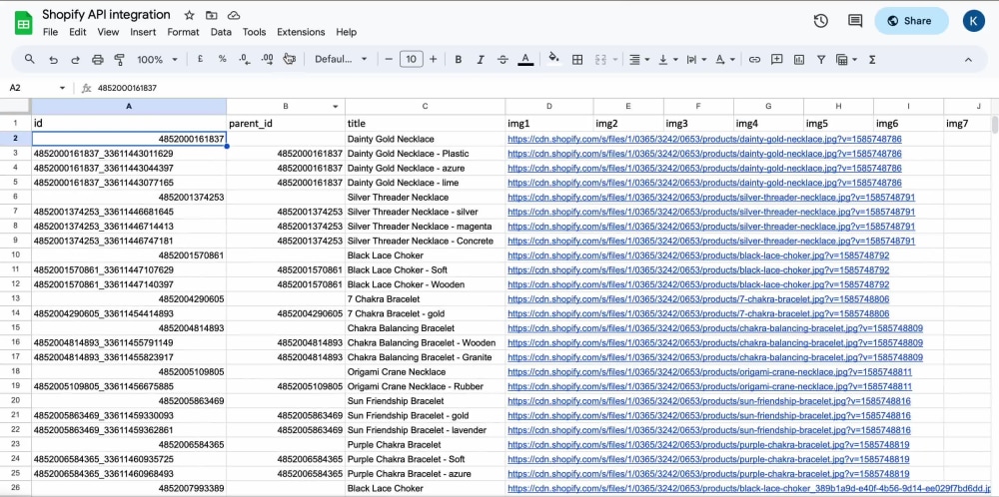Redo the last action

coord(75,59)
